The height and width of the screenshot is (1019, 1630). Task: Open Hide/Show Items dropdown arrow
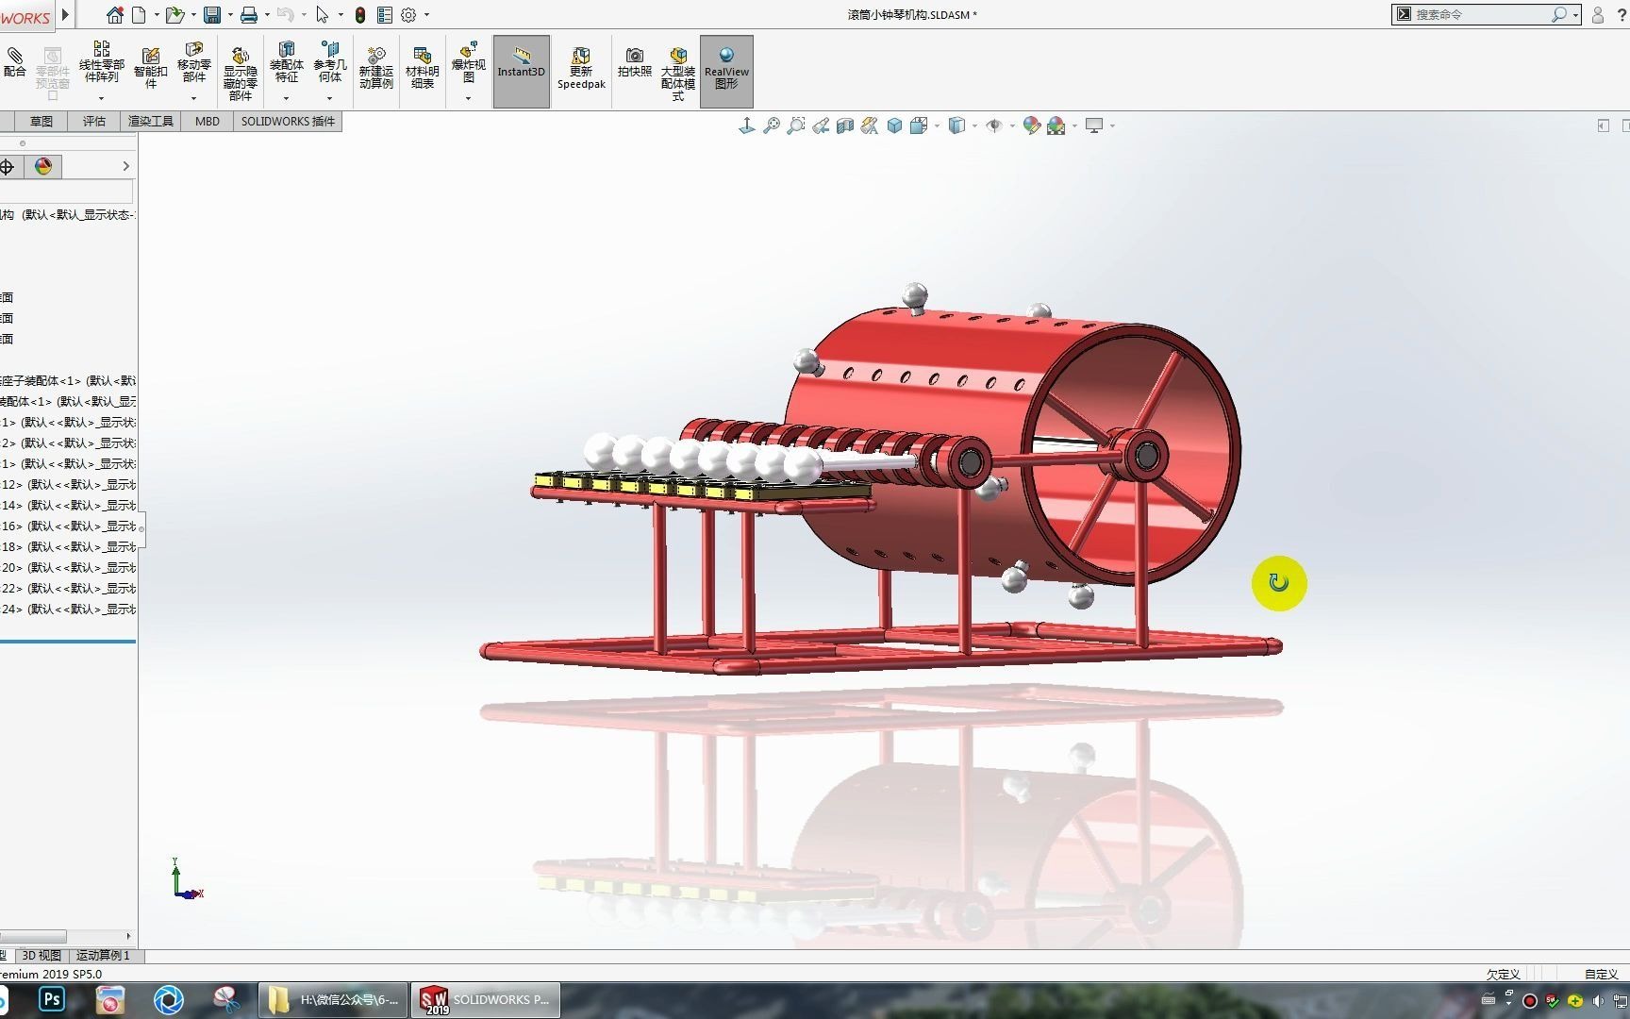pos(1012,125)
